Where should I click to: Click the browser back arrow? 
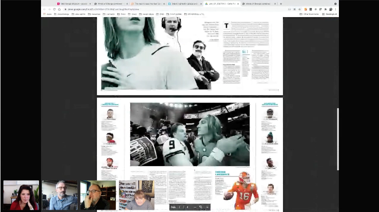tap(45, 9)
